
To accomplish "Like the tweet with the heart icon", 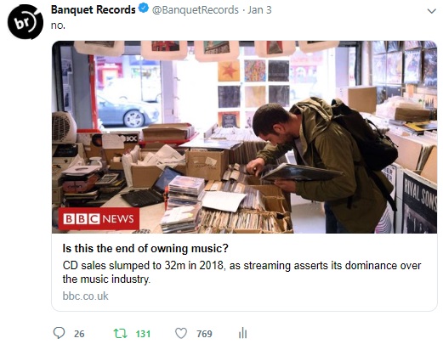I will pos(181,333).
